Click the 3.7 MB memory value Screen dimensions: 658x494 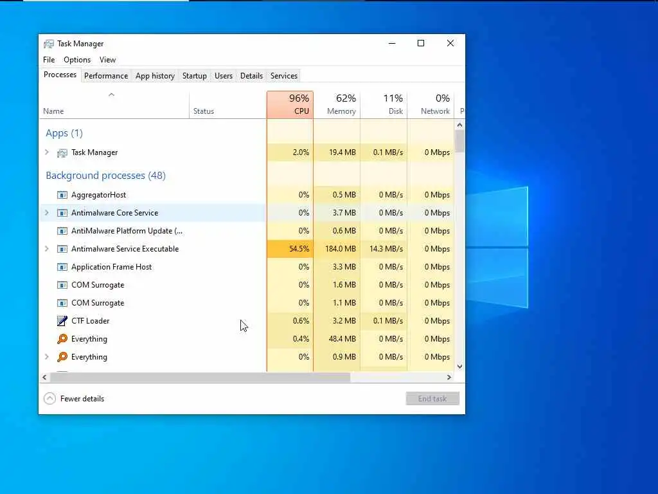tap(344, 213)
